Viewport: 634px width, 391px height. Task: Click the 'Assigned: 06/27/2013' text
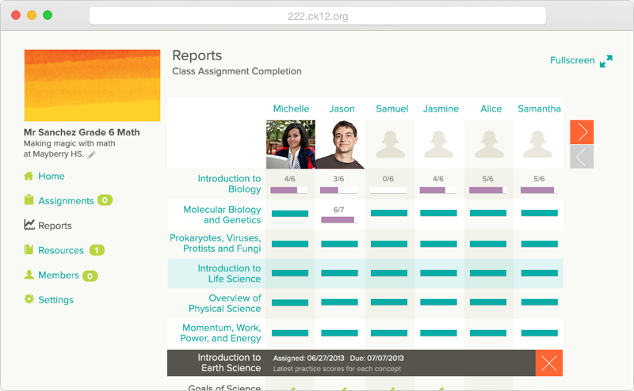308,358
